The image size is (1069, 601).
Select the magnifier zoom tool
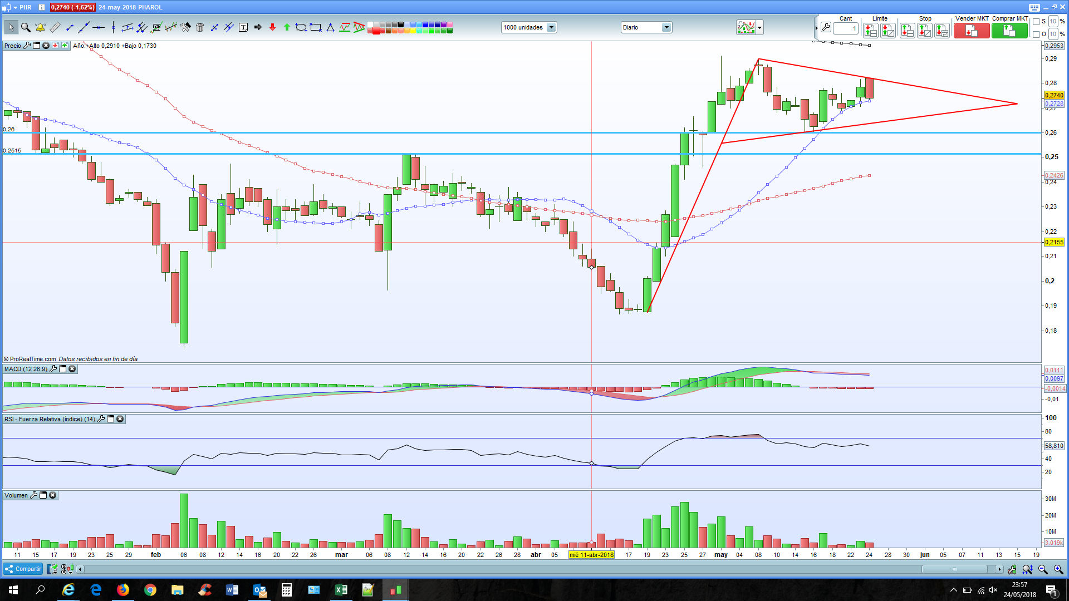point(26,27)
